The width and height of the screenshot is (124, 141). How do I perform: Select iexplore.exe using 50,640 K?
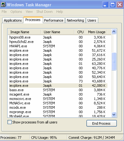click(x=58, y=77)
